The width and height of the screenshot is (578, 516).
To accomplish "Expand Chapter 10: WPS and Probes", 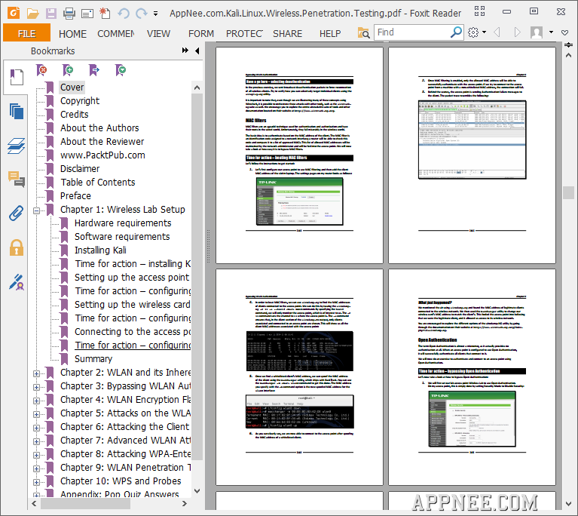I will [36, 482].
